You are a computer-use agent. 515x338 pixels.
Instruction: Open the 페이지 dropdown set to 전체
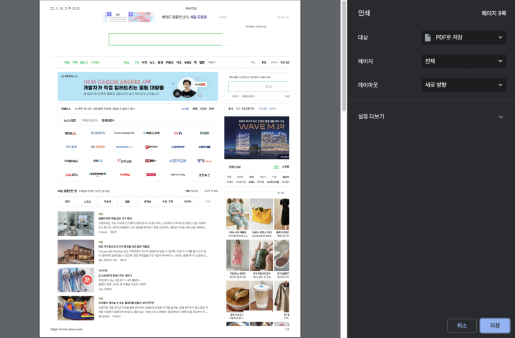coord(464,61)
